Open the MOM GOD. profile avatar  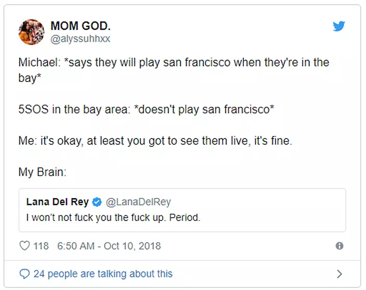(31, 32)
